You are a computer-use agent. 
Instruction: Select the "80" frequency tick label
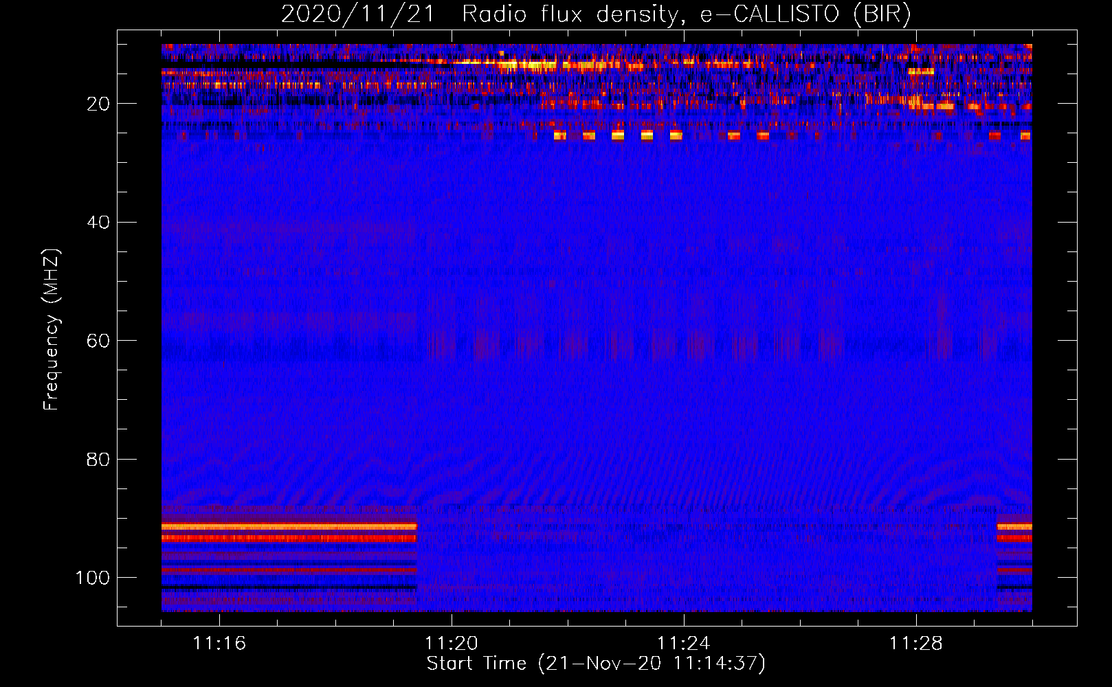pyautogui.click(x=98, y=460)
